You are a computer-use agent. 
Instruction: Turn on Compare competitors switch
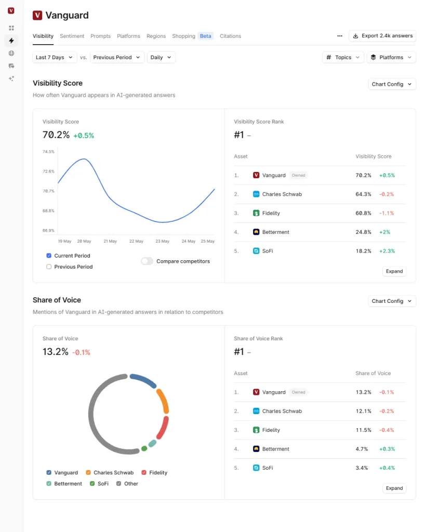pos(147,261)
